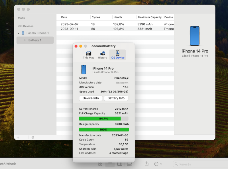Select the 2023-07-07 history row
The width and height of the screenshot is (228, 169).
point(115,24)
